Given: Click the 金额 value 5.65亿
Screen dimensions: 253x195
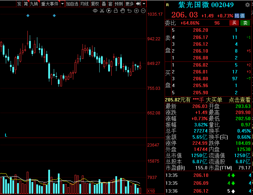Looking at the screenshot, I should point(200,137).
